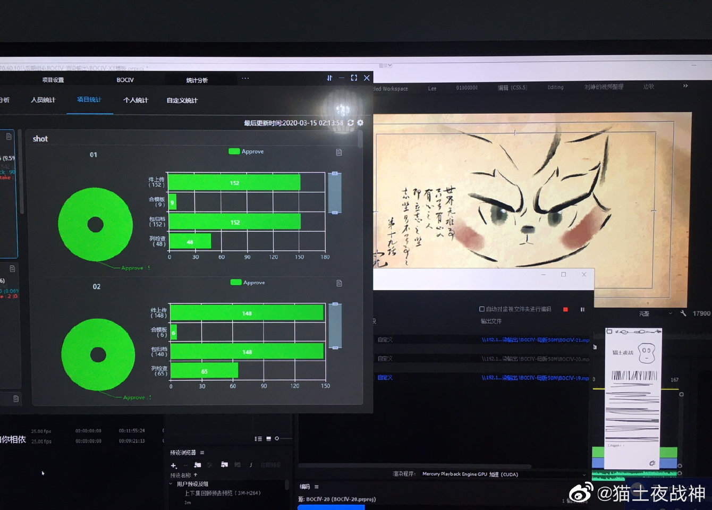Stop the encoding queue with red square button
712x510 pixels.
(x=565, y=309)
